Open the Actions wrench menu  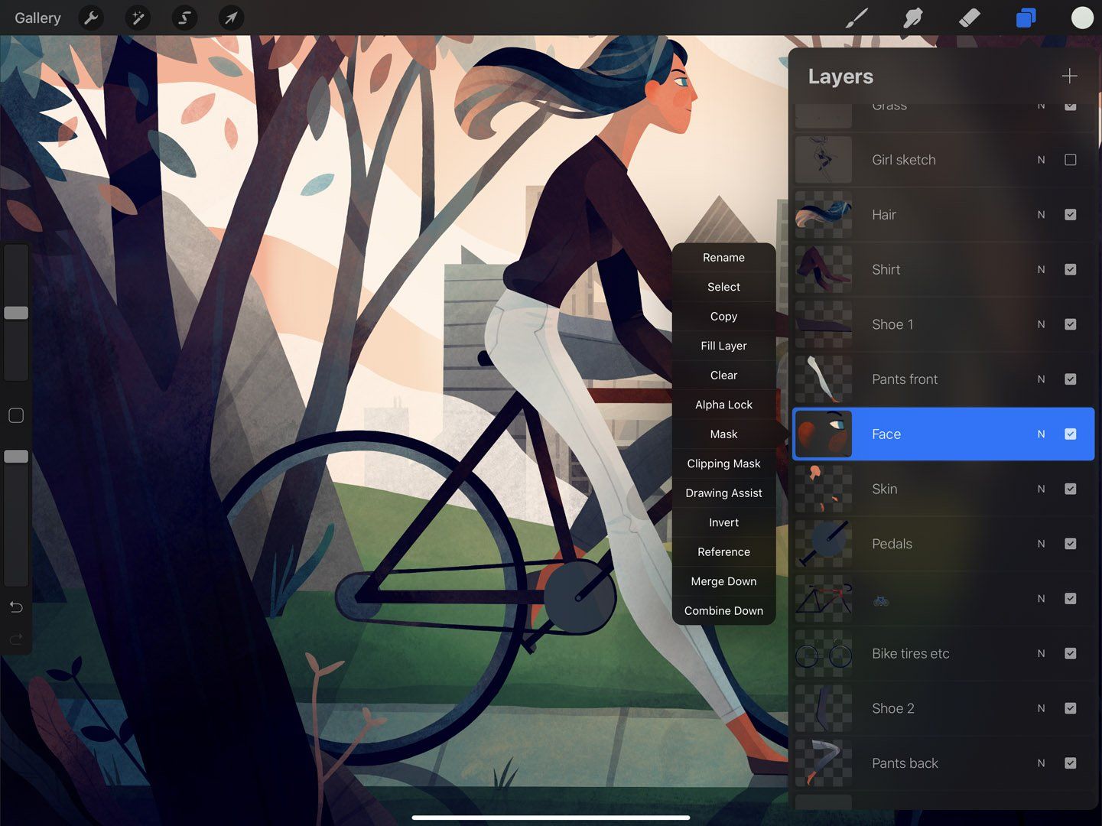coord(92,18)
